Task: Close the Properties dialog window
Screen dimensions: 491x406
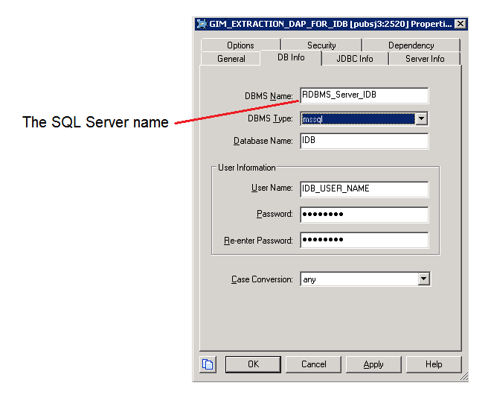Action: tap(460, 24)
